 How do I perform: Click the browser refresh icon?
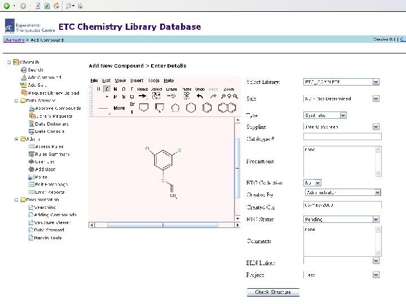(x=47, y=6)
